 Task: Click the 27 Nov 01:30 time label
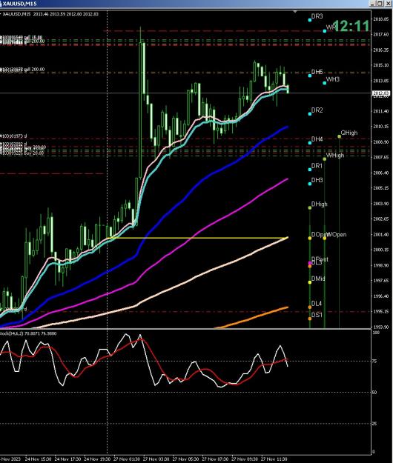[127, 459]
